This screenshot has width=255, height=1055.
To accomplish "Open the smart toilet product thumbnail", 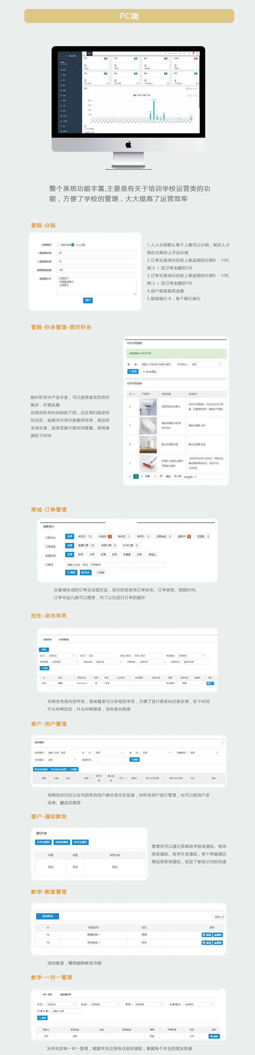I will 148,426.
